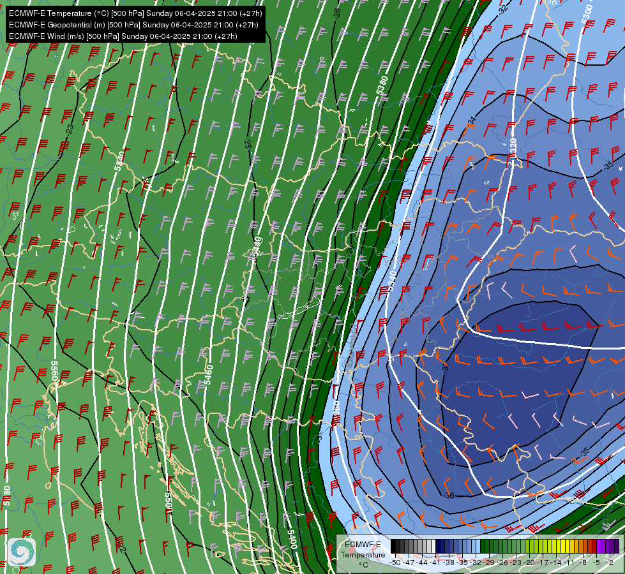Click the -20 tick label in the legend
Image resolution: width=625 pixels, height=574 pixels.
point(530,563)
